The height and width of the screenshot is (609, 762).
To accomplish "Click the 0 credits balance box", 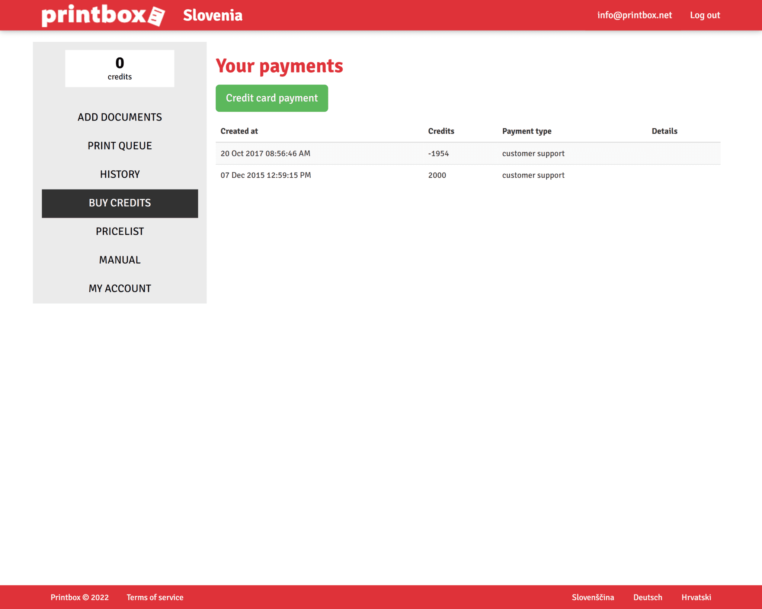I will (x=119, y=68).
